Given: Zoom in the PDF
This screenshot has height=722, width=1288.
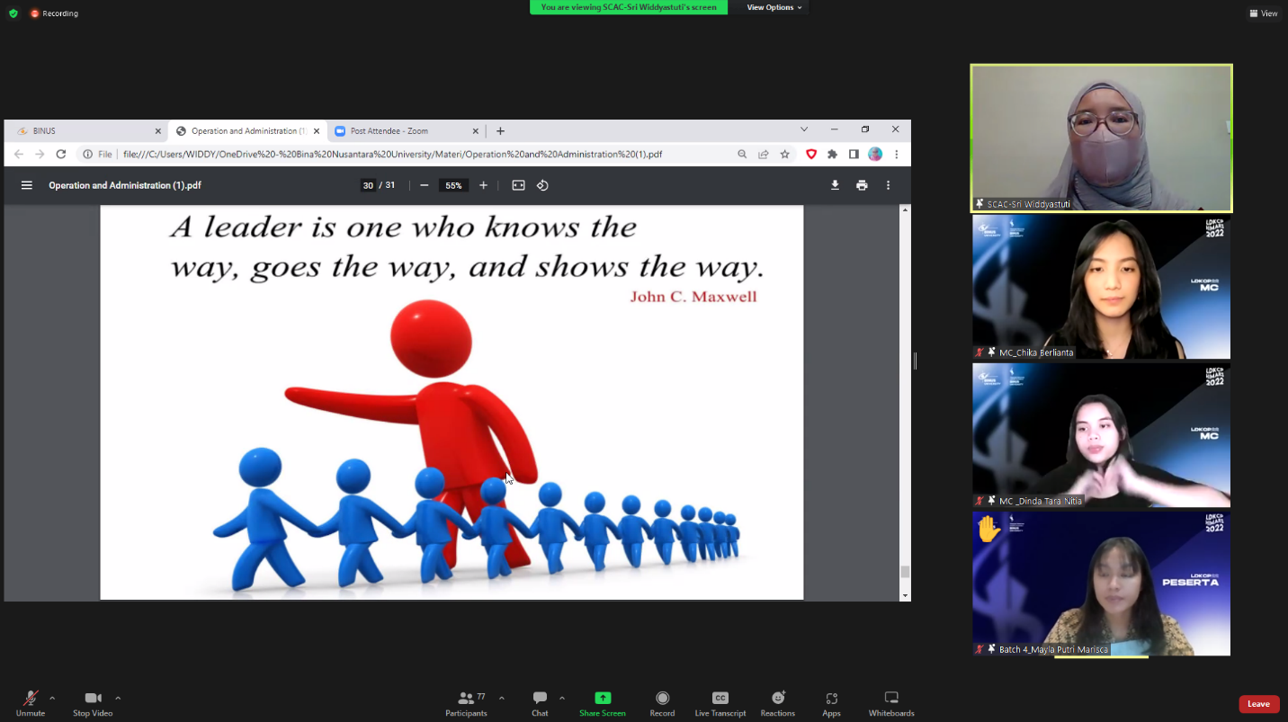Looking at the screenshot, I should point(483,185).
